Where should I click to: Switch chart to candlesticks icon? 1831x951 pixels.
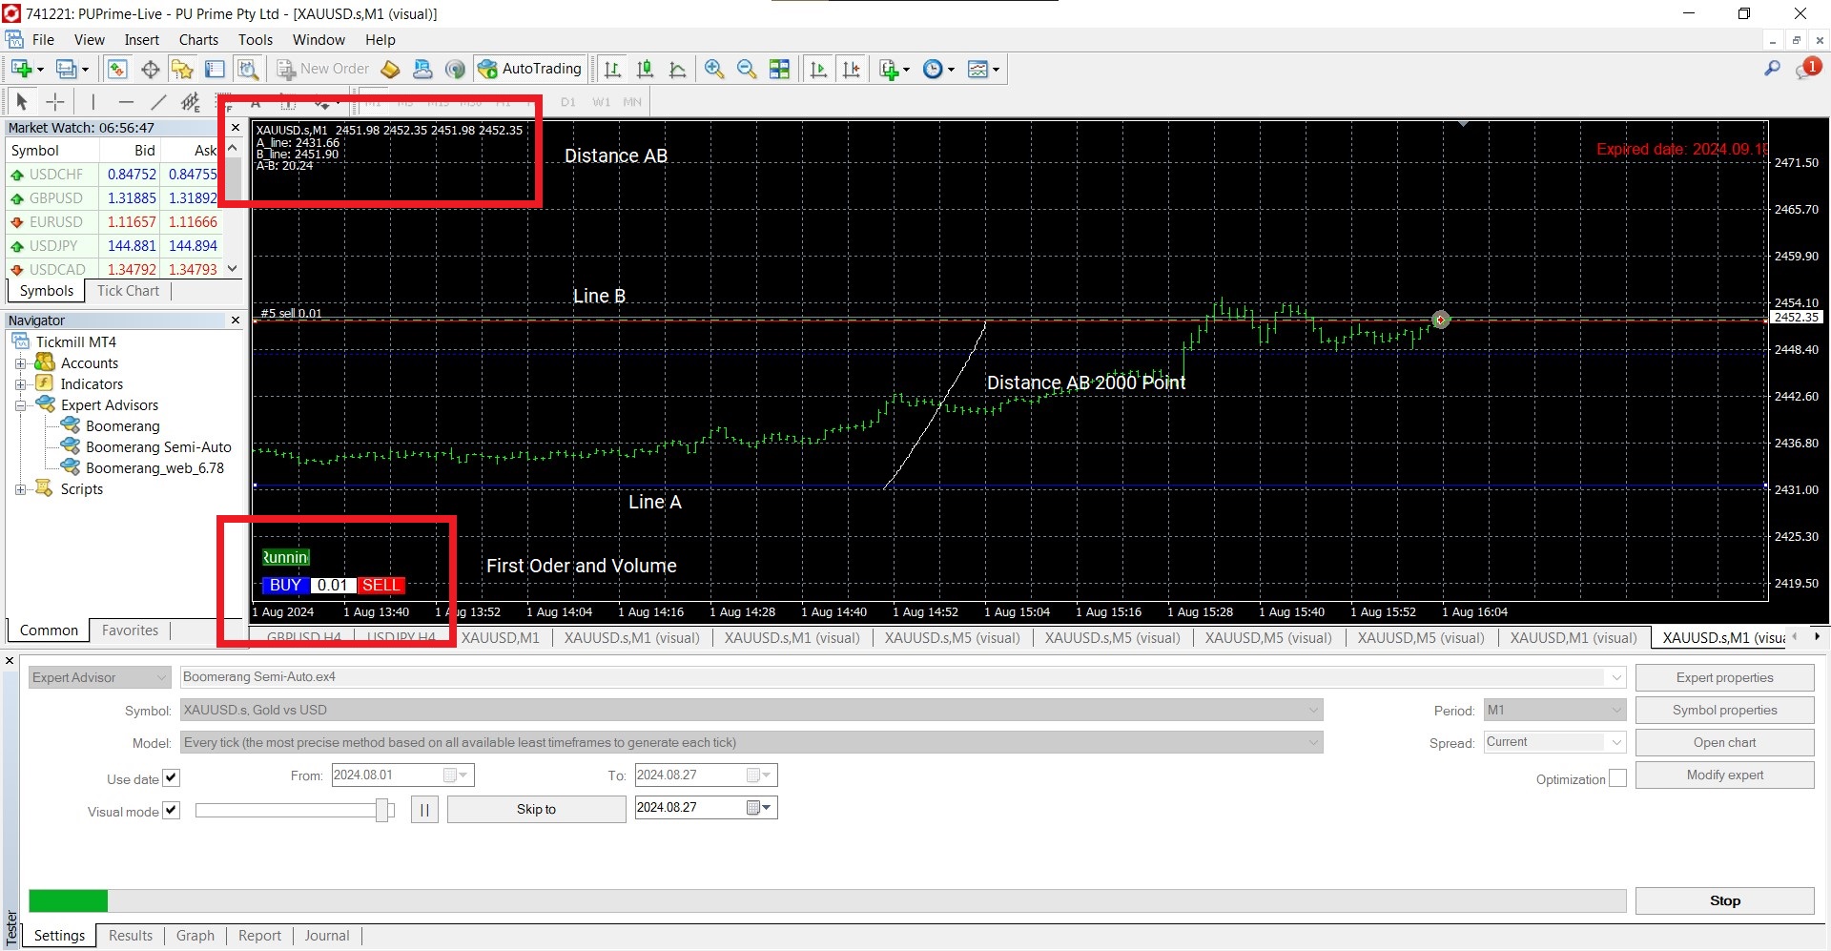[x=645, y=69]
